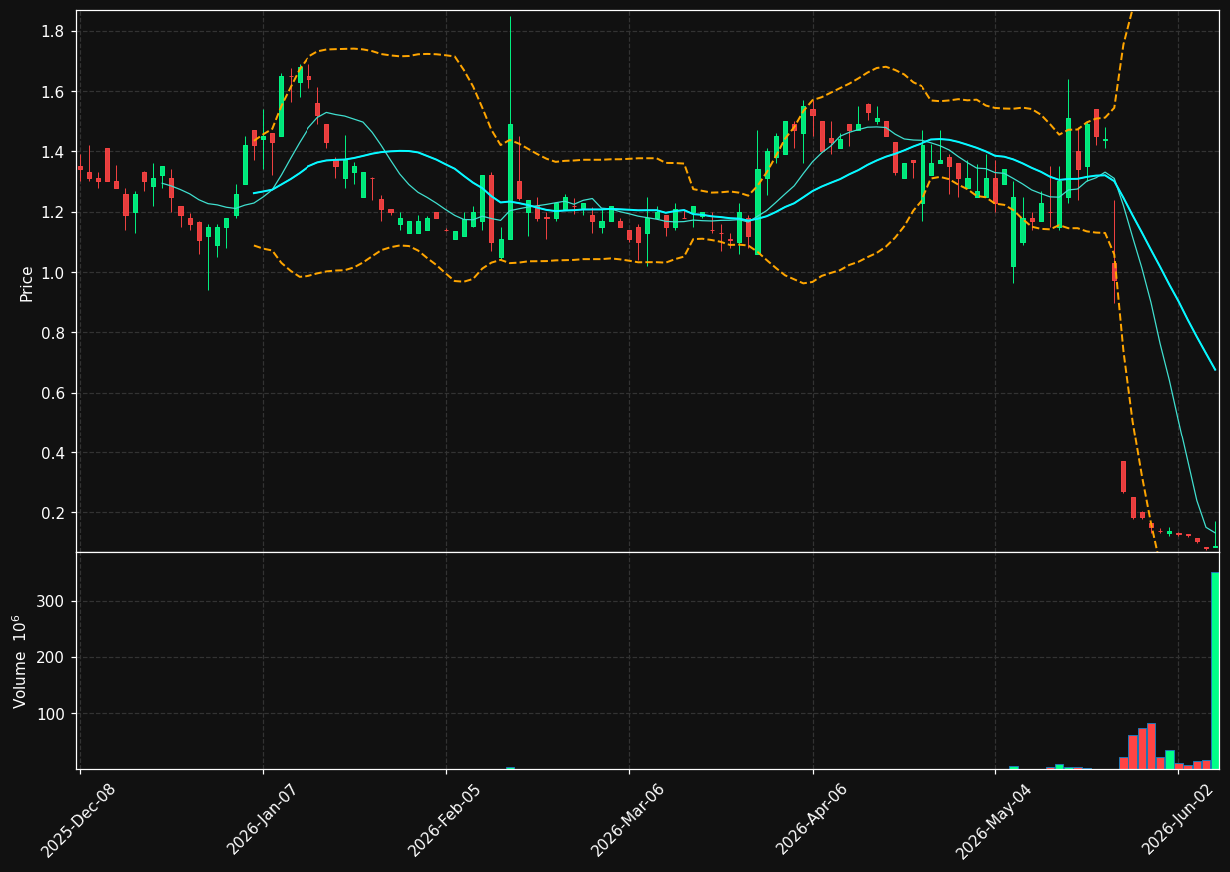The width and height of the screenshot is (1230, 872).
Task: Click the Price axis title
Action: pos(27,283)
